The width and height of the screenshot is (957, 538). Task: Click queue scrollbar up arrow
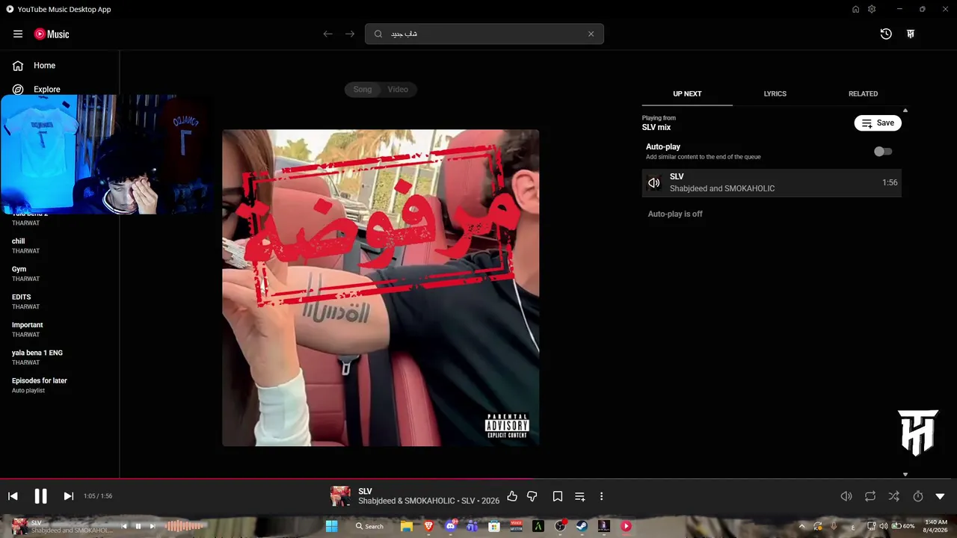905,111
